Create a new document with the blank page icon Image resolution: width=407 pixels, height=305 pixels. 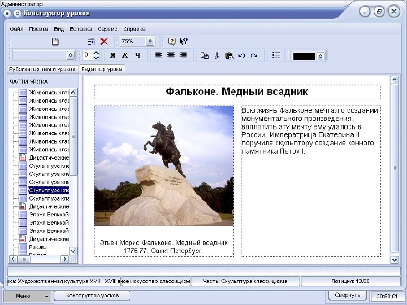55,41
